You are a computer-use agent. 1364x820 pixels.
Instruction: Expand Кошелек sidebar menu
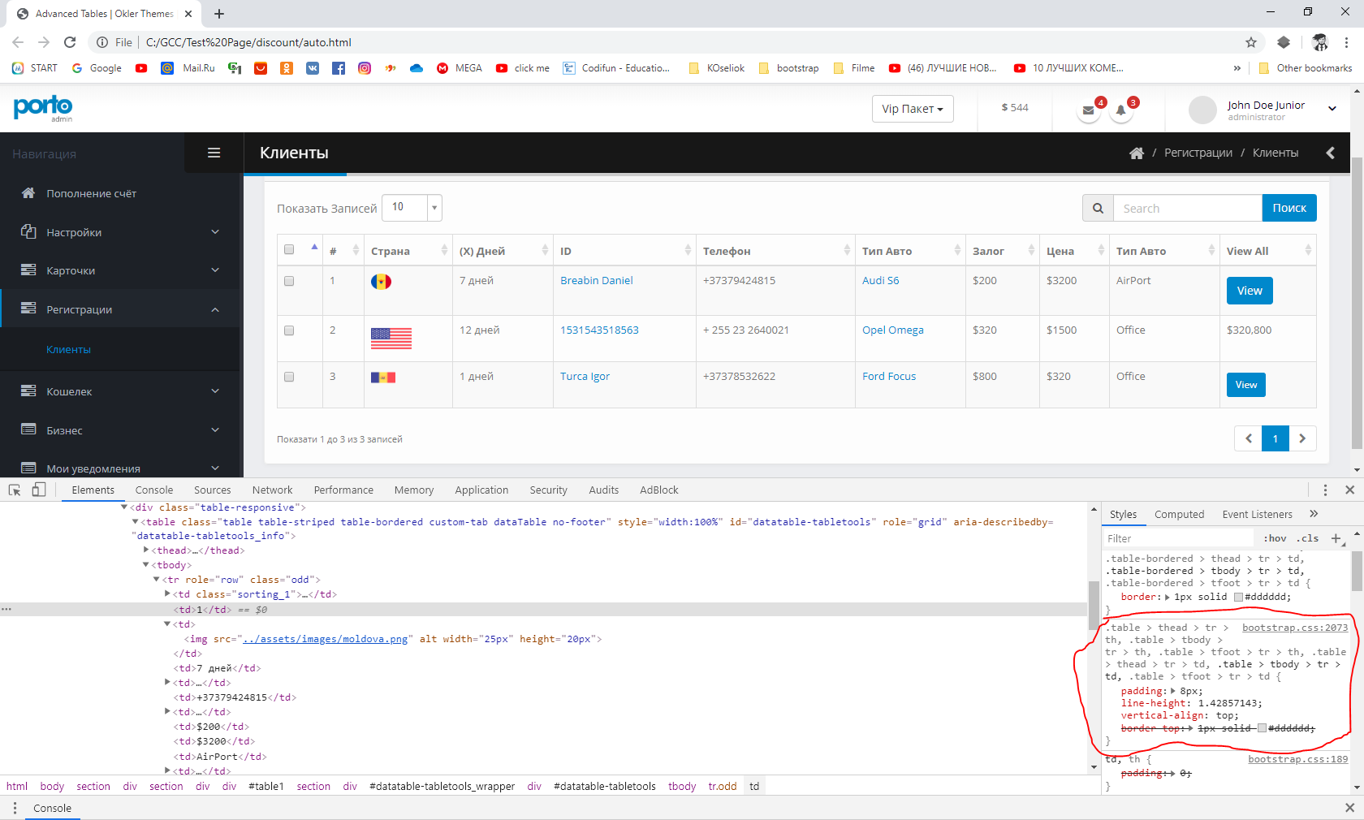point(120,391)
